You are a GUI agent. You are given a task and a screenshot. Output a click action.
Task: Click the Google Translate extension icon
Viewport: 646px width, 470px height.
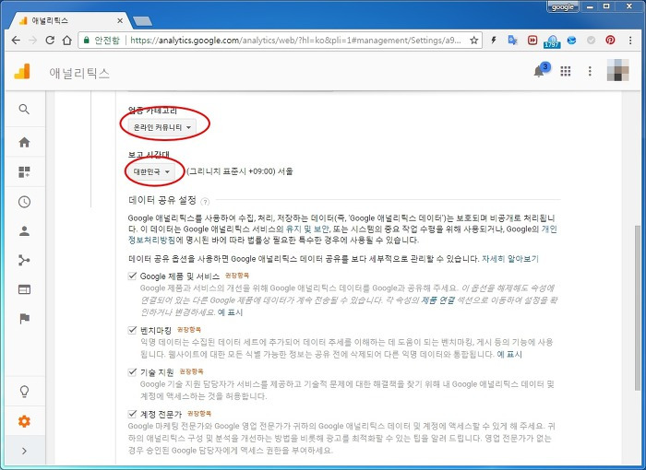[512, 40]
